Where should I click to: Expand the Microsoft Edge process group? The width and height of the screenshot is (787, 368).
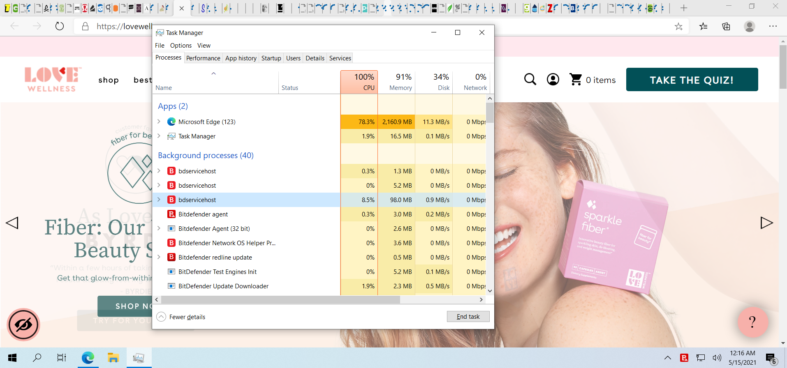tap(159, 122)
